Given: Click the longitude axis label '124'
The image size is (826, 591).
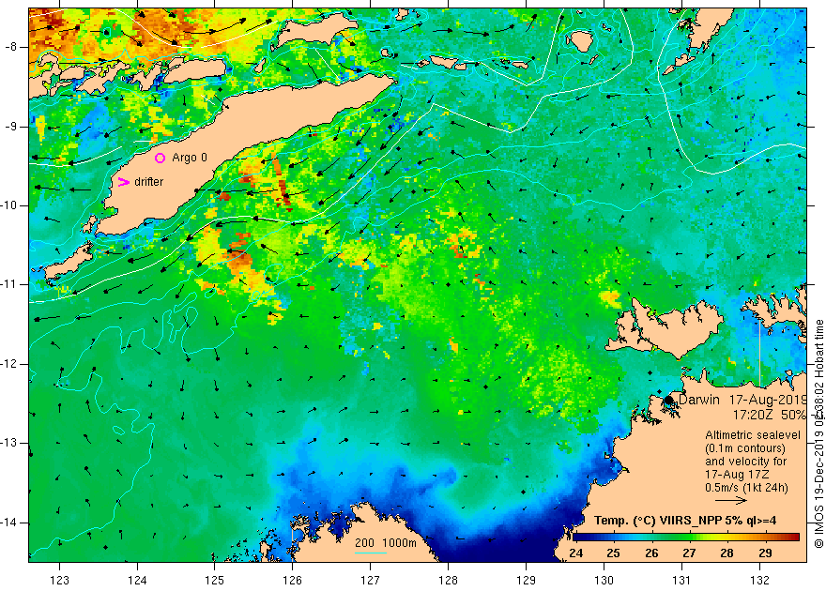Looking at the screenshot, I should pyautogui.click(x=137, y=580).
